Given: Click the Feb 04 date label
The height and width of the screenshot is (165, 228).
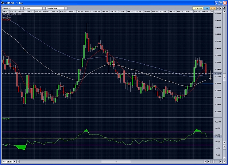Looking at the screenshot, I should 147,11.
